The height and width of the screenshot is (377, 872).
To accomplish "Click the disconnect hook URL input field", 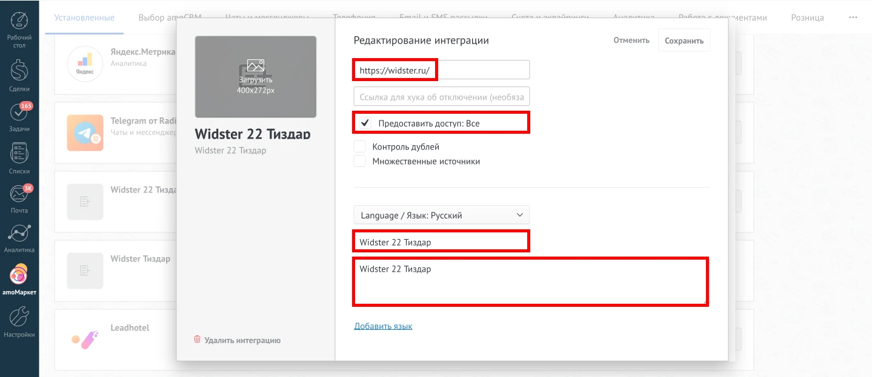I will point(441,97).
